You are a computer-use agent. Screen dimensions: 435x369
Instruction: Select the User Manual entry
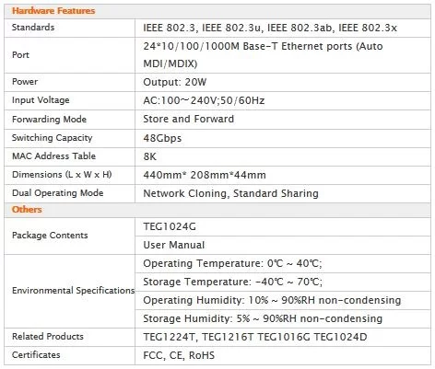click(174, 245)
